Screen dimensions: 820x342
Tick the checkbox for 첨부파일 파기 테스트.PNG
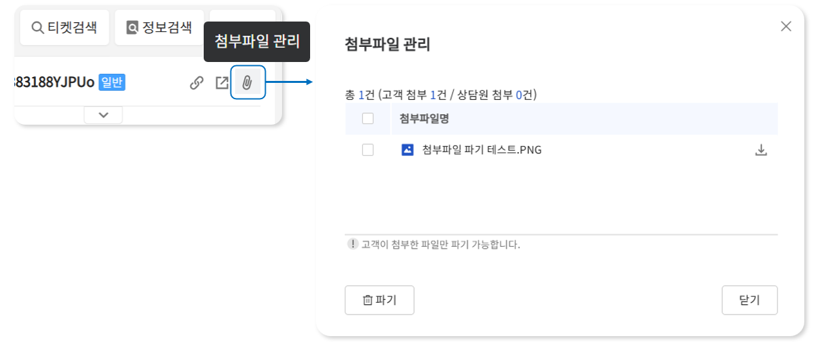pyautogui.click(x=368, y=150)
